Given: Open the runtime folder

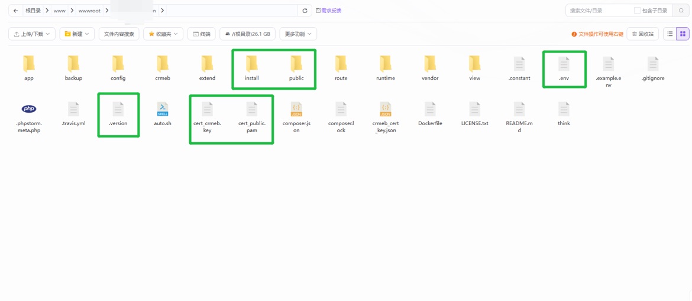Looking at the screenshot, I should click(385, 64).
